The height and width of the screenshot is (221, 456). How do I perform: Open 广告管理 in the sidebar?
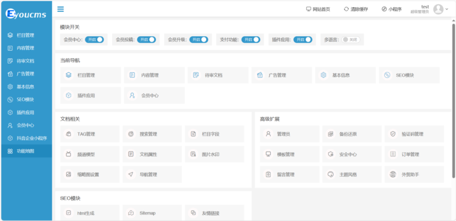(27, 74)
